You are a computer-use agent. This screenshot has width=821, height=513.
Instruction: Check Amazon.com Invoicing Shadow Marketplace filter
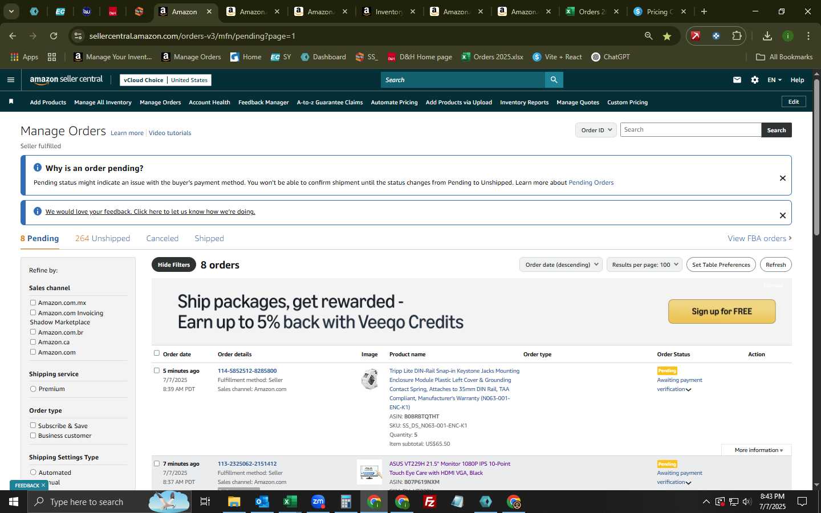pyautogui.click(x=33, y=312)
